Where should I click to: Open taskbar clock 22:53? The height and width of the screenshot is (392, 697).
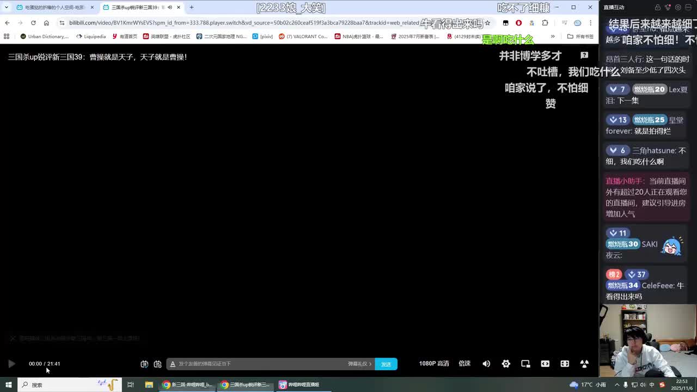[x=682, y=384]
